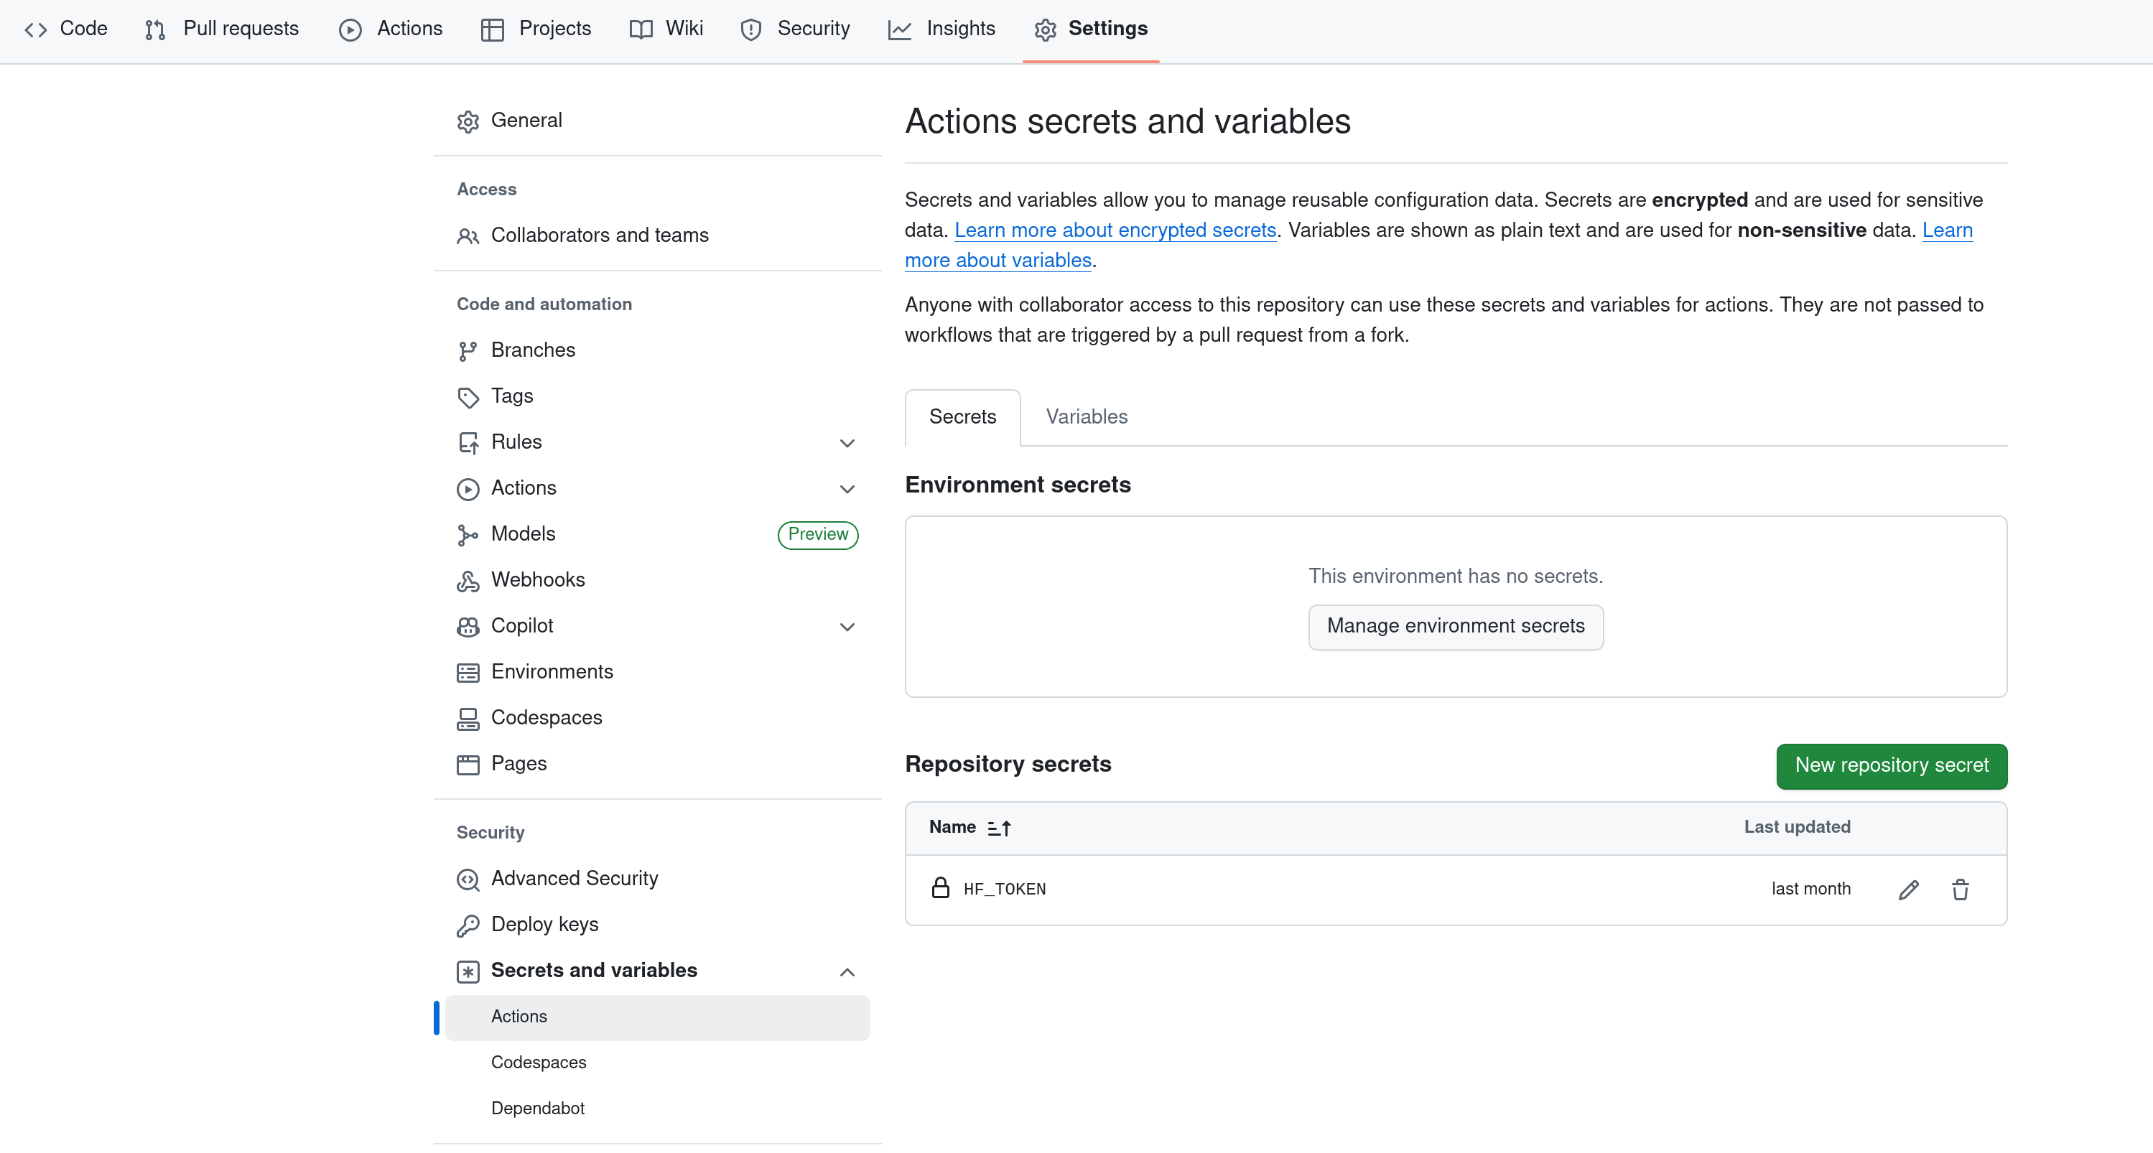Delete HF_TOKEN using the trash icon
Screen dimensions: 2153x1153
[1960, 890]
